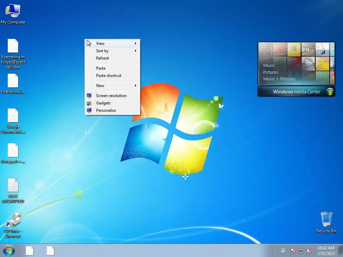Open Screen resolution from context menu

coord(113,95)
